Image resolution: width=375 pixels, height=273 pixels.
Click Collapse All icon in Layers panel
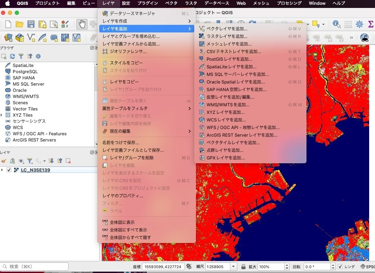pos(60,161)
